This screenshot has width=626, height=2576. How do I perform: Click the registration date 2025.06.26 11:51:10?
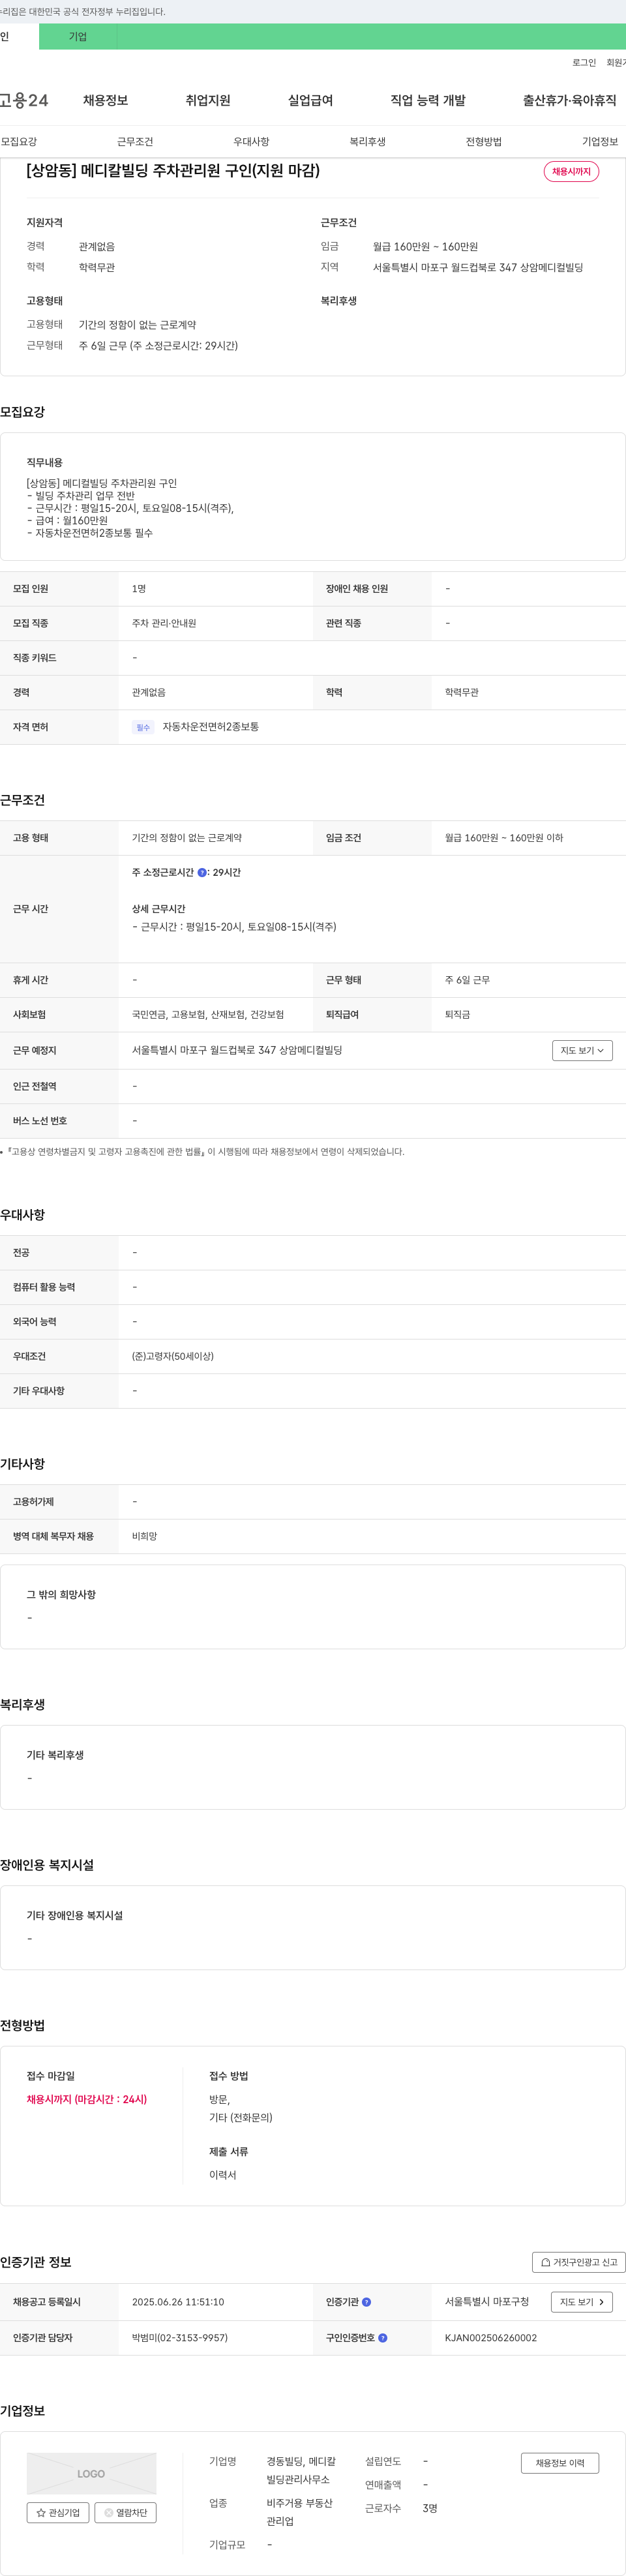(x=178, y=2301)
